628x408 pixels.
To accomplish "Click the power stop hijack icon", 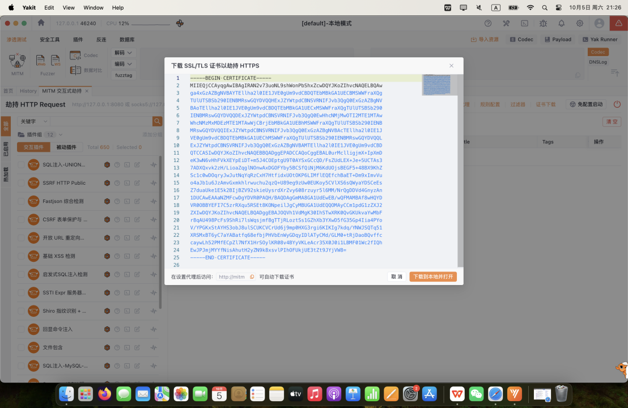I will coord(617,104).
